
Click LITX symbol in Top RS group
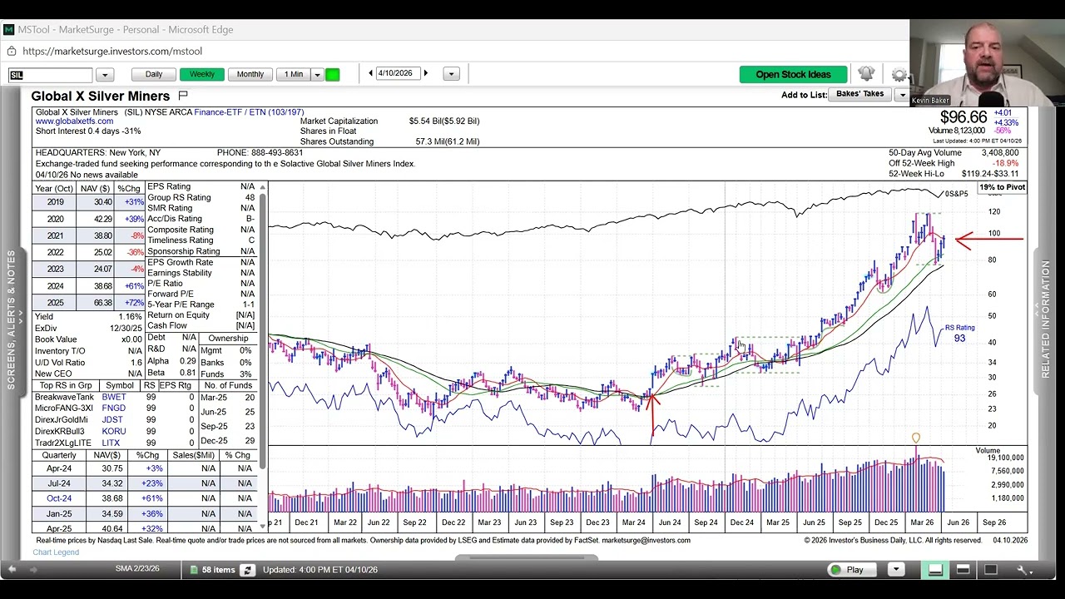click(x=111, y=443)
